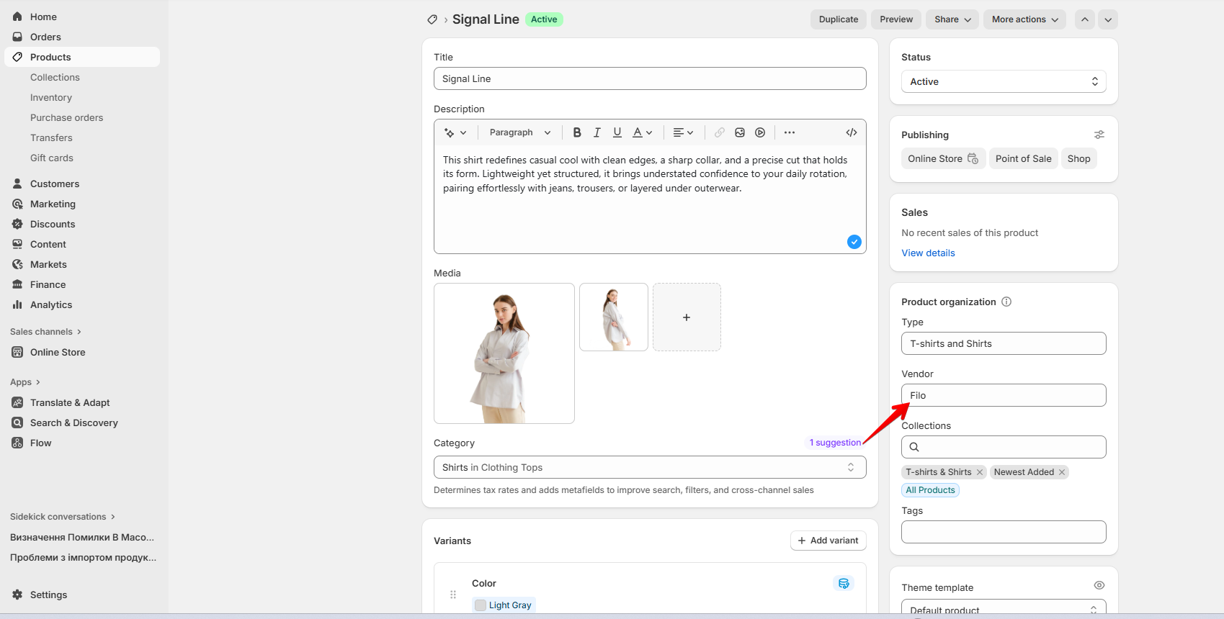Switch description editor to HTML view
Image resolution: width=1224 pixels, height=619 pixels.
[851, 132]
